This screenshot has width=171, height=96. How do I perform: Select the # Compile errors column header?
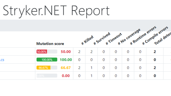click(155, 35)
